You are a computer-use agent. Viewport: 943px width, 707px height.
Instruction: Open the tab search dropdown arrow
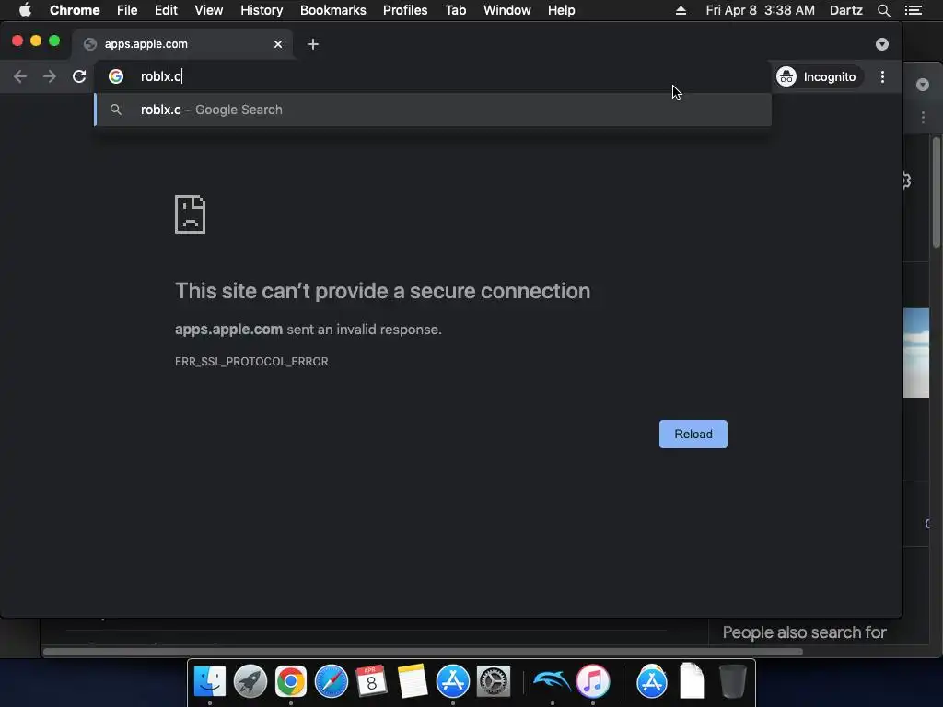click(x=881, y=44)
